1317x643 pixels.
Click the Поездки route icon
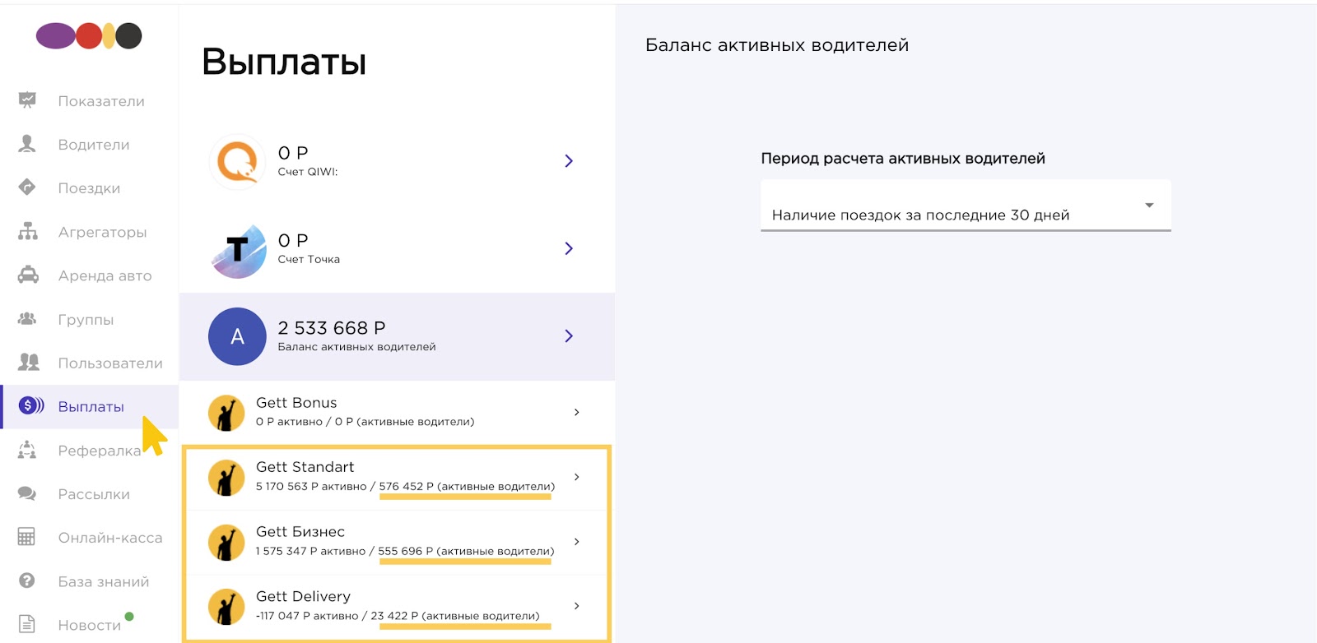[x=27, y=187]
